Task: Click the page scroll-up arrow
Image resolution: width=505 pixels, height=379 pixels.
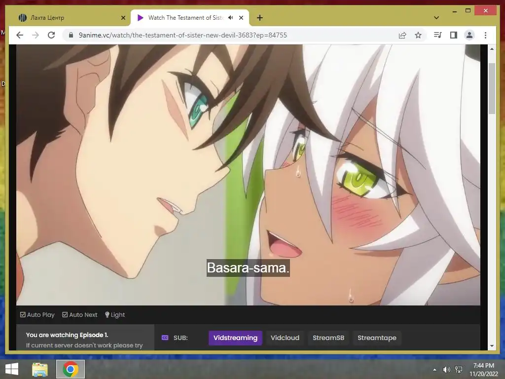Action: pos(492,49)
